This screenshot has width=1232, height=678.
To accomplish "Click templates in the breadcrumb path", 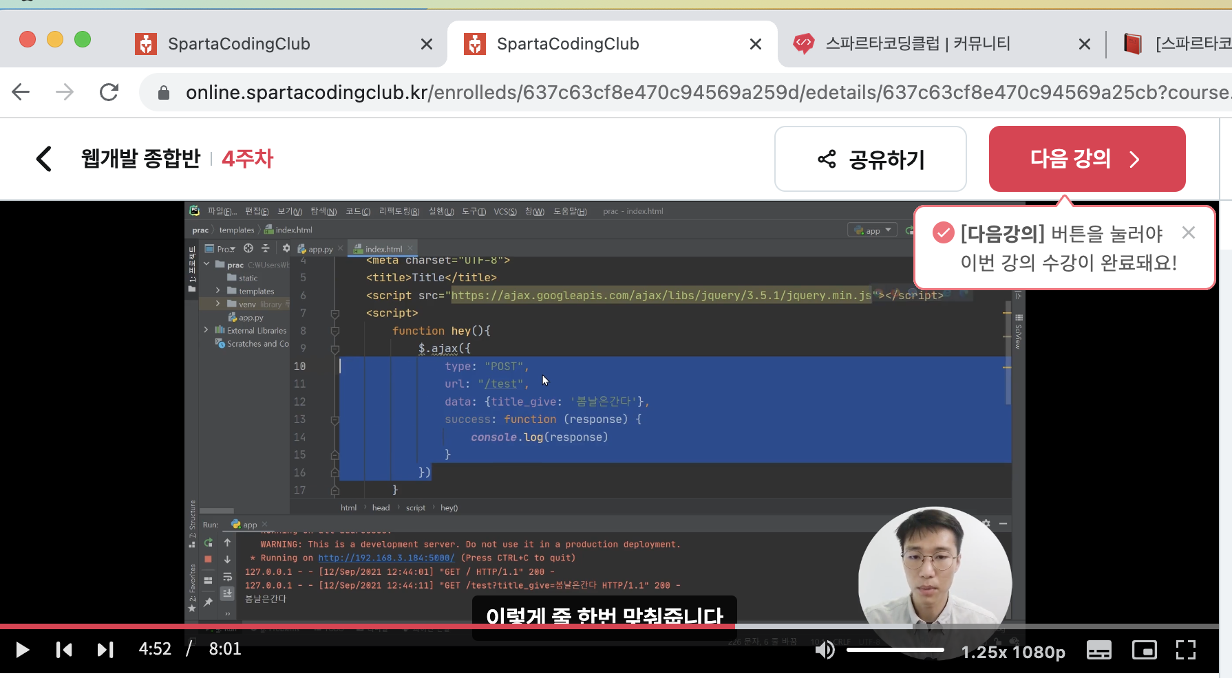I will [237, 230].
